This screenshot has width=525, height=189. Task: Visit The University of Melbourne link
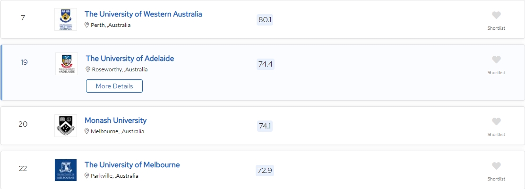point(132,165)
